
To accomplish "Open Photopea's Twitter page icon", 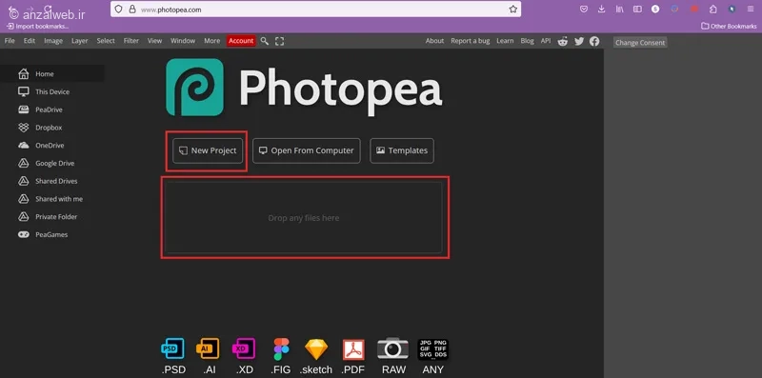I will [579, 41].
